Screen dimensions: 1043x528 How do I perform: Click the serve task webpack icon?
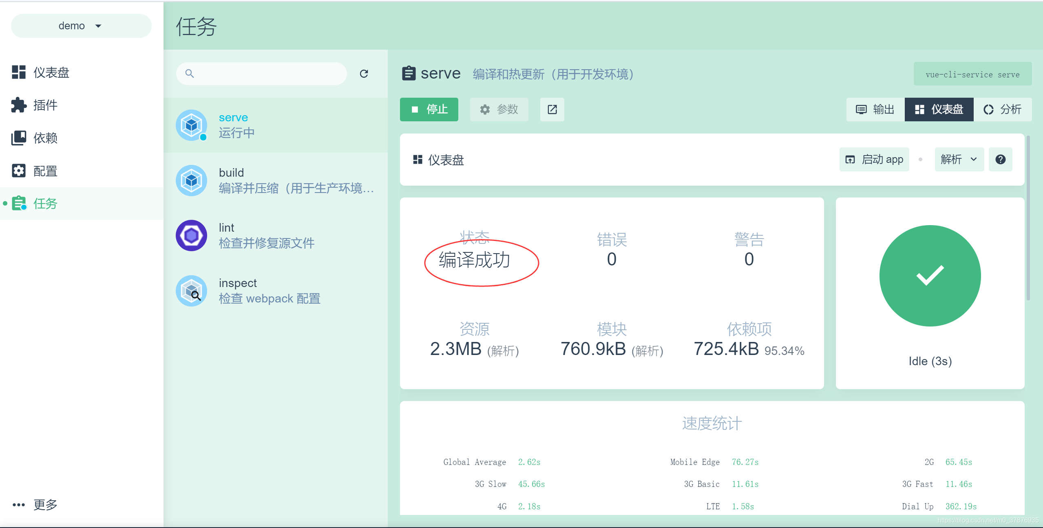192,125
